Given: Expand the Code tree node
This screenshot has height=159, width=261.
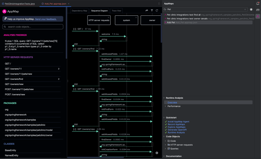Looking at the screenshot, I should [x=165, y=141].
